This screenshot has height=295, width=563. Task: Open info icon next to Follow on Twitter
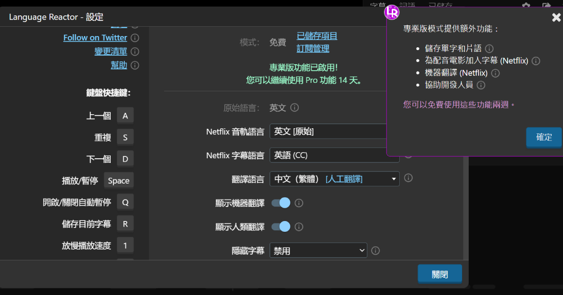(135, 37)
